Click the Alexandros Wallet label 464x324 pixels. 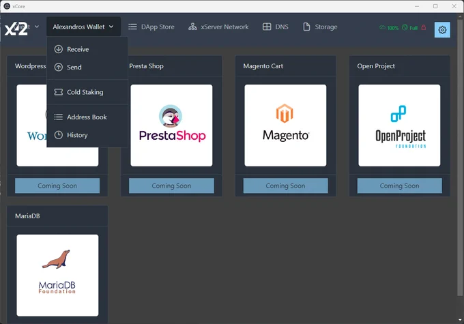point(78,27)
